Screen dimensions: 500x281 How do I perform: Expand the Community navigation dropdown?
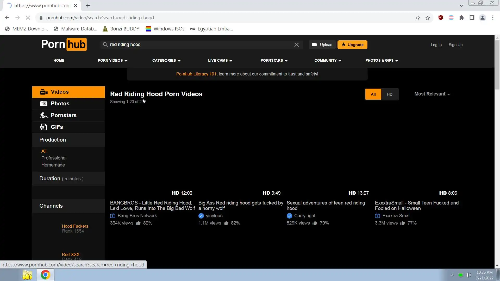[x=328, y=60]
